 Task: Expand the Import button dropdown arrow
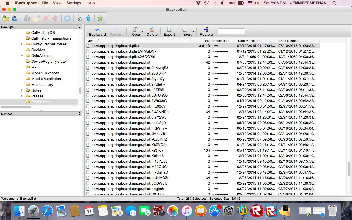(194, 32)
